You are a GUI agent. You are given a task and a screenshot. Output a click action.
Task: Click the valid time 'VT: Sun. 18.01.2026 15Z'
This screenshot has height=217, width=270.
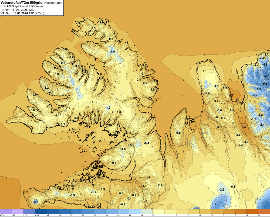point(17,13)
